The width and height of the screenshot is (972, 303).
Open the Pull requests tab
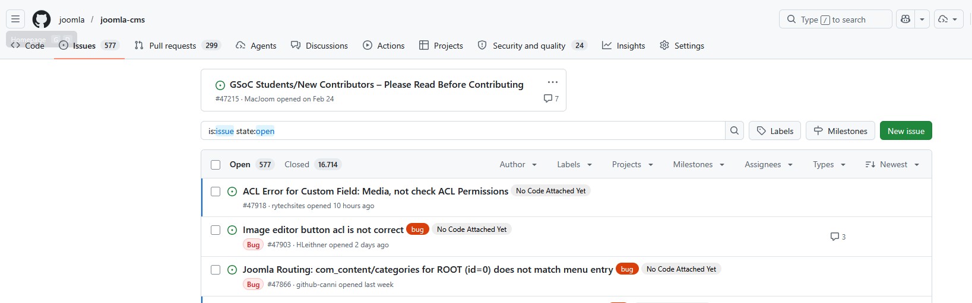tap(178, 46)
